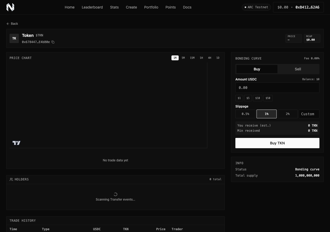Image resolution: width=330 pixels, height=232 pixels.
Task: Click the holders people icon
Action: click(x=11, y=179)
